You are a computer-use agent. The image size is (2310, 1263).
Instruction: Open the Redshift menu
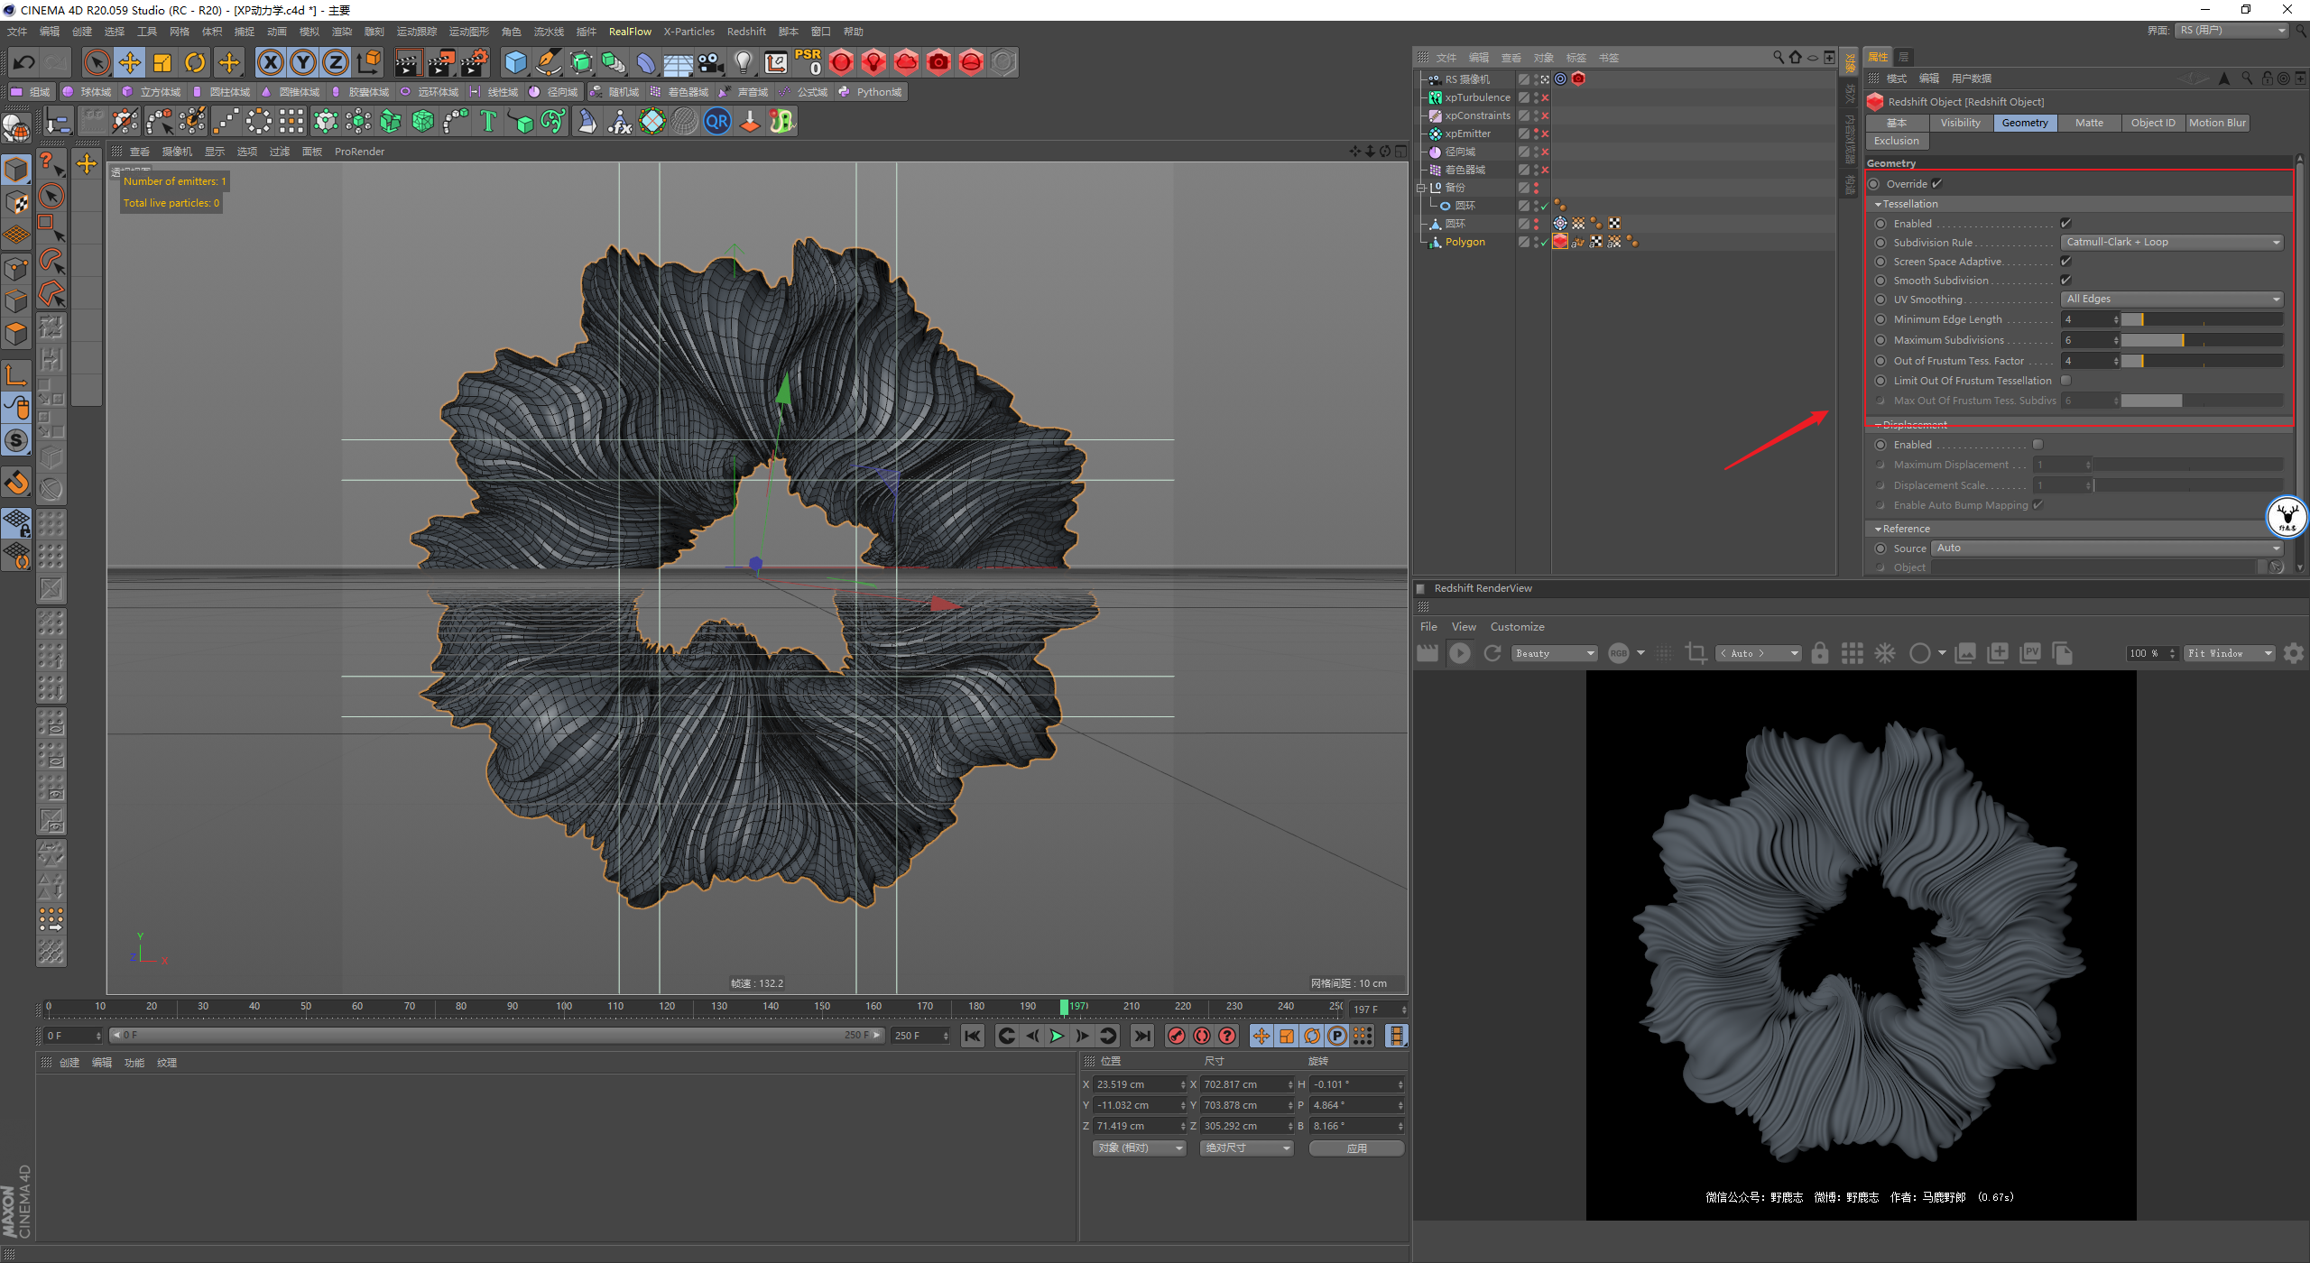745,32
